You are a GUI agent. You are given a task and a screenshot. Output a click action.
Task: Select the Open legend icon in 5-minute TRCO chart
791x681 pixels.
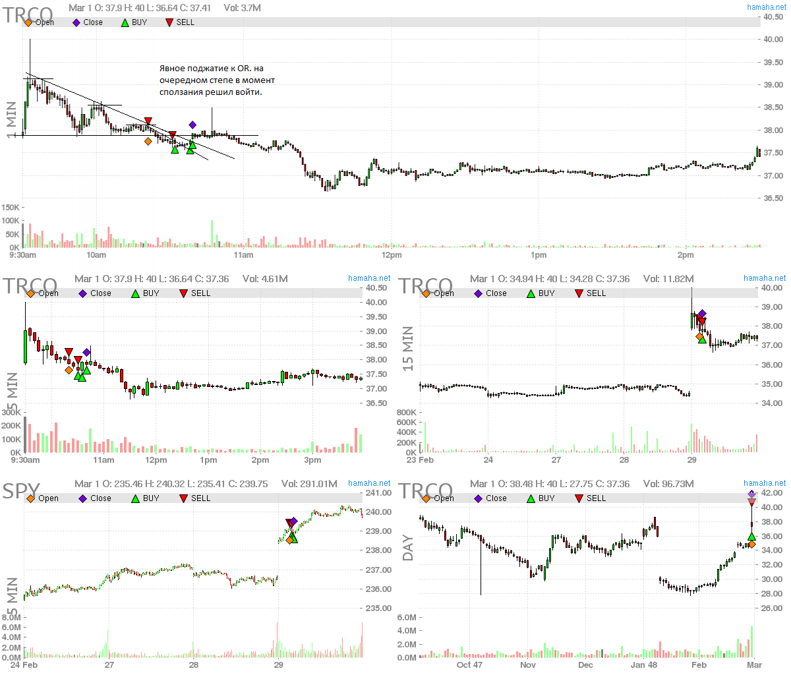(x=31, y=293)
